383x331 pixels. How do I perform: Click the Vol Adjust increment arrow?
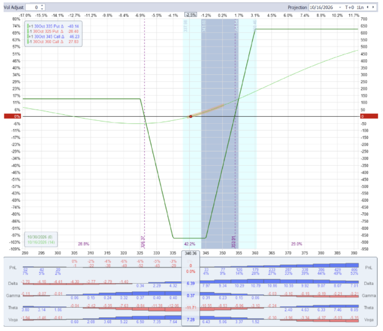coord(42,6)
